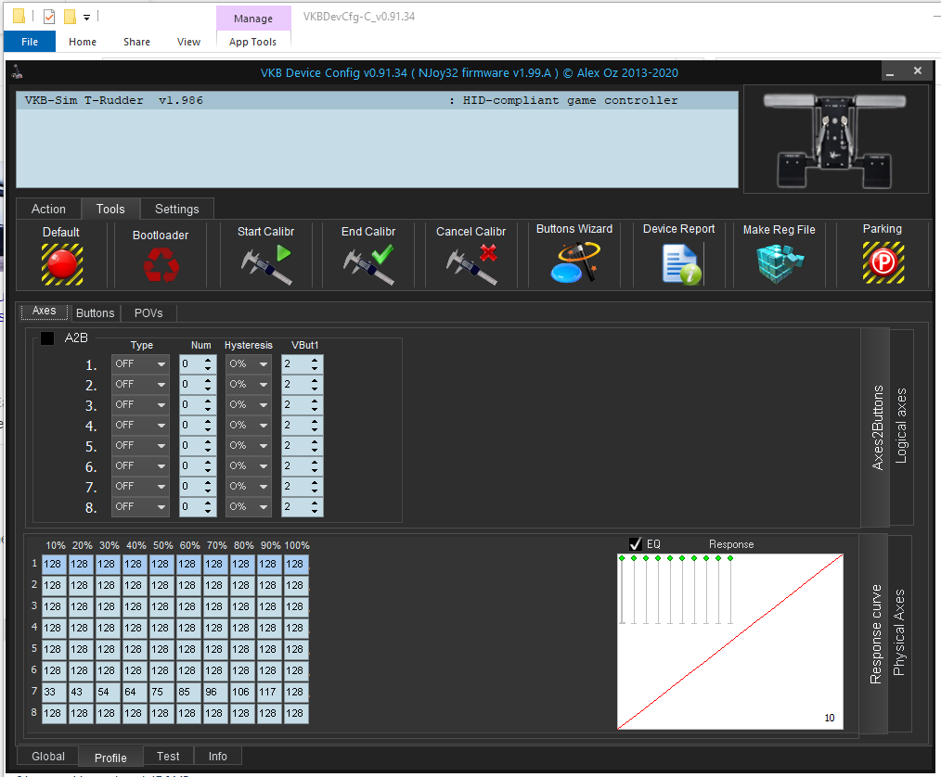Select the Logical axes vertical tab

coord(901,427)
